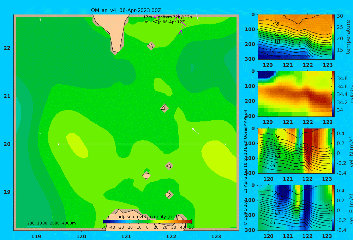Click the 300 depth label of salinity panel
The width and height of the screenshot is (353, 240).
point(250,116)
